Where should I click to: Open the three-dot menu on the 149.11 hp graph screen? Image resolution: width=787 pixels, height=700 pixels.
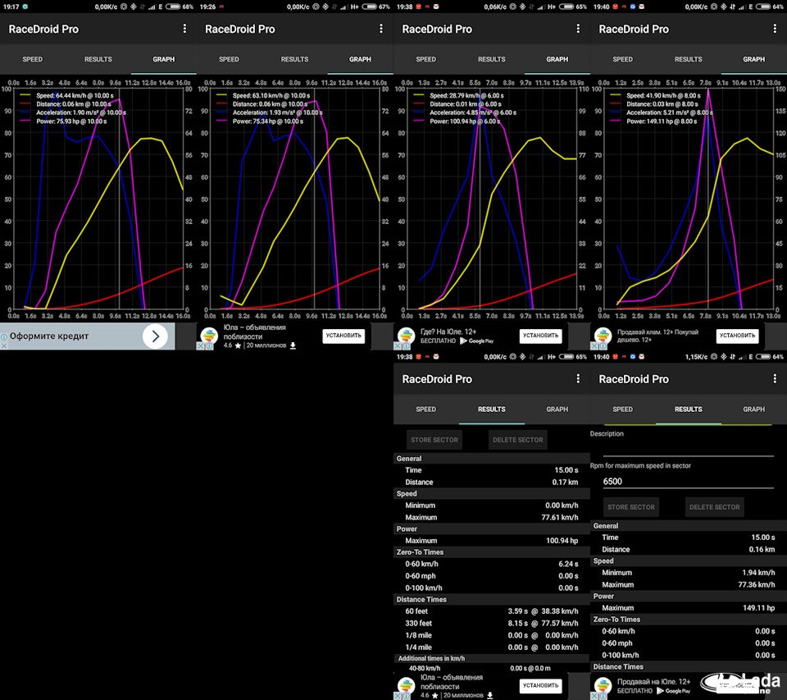(775, 29)
